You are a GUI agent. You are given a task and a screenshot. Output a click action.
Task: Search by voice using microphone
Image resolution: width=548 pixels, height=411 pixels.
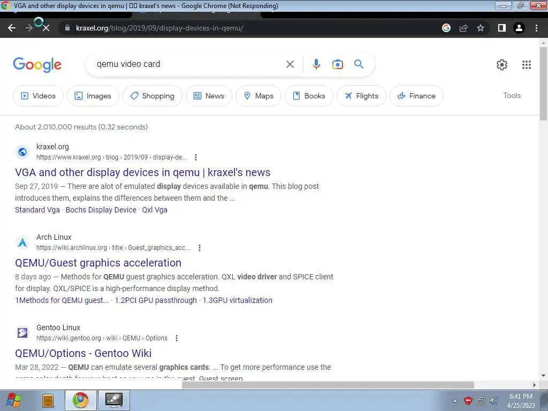tap(316, 64)
